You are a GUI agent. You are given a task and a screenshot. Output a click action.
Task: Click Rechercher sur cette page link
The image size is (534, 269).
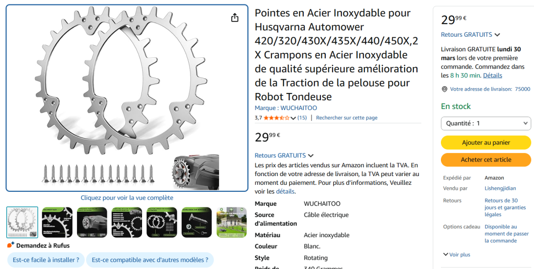pos(346,118)
